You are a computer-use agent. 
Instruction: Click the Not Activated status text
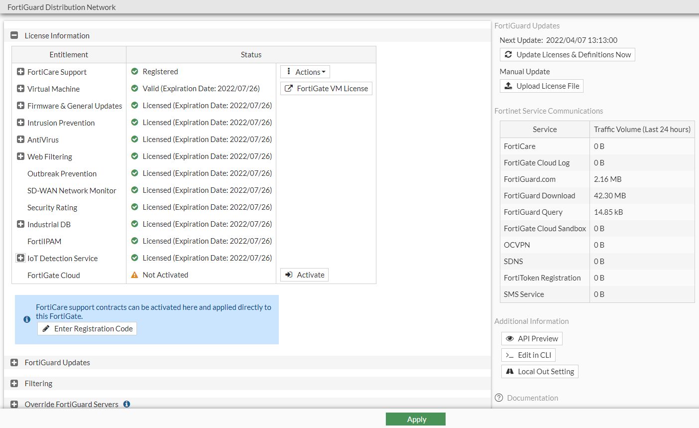tap(165, 275)
